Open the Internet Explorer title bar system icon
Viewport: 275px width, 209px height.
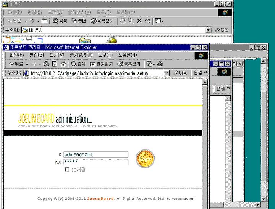coord(6,47)
